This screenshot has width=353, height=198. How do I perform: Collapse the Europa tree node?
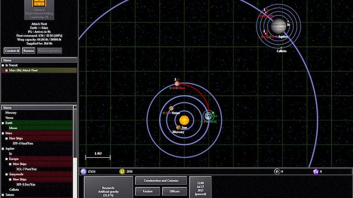(7, 159)
